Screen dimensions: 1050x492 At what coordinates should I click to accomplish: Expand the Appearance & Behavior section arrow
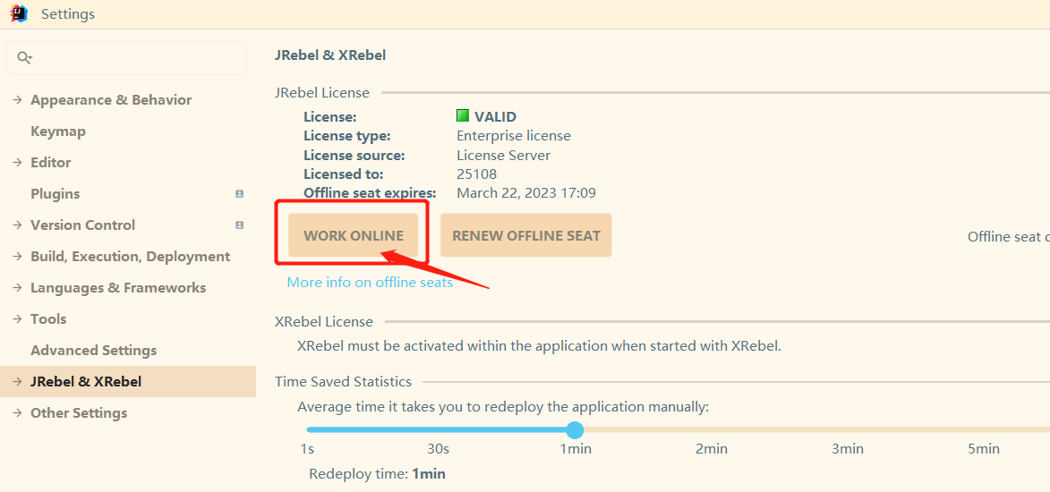pyautogui.click(x=17, y=100)
